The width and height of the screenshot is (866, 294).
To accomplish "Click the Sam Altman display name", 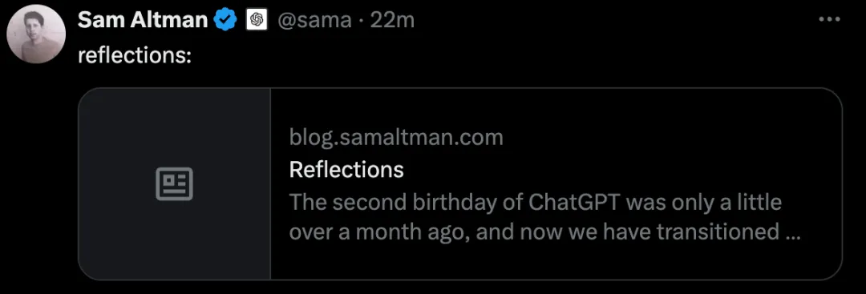I will [143, 20].
